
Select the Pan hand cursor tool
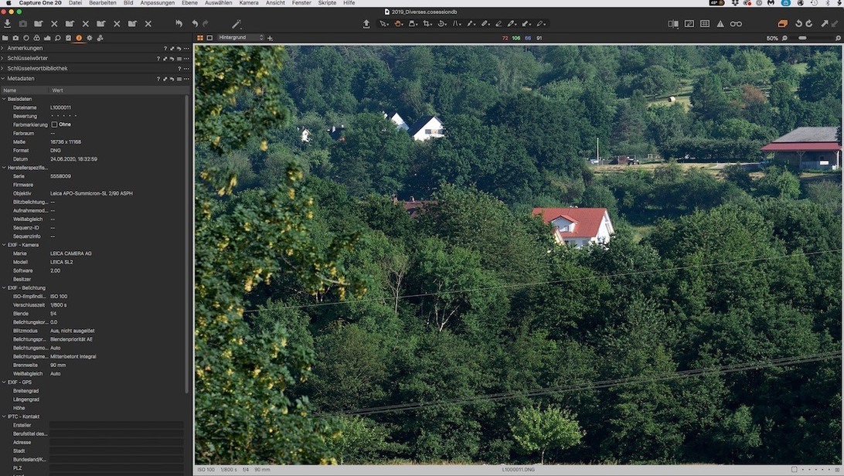pyautogui.click(x=399, y=24)
